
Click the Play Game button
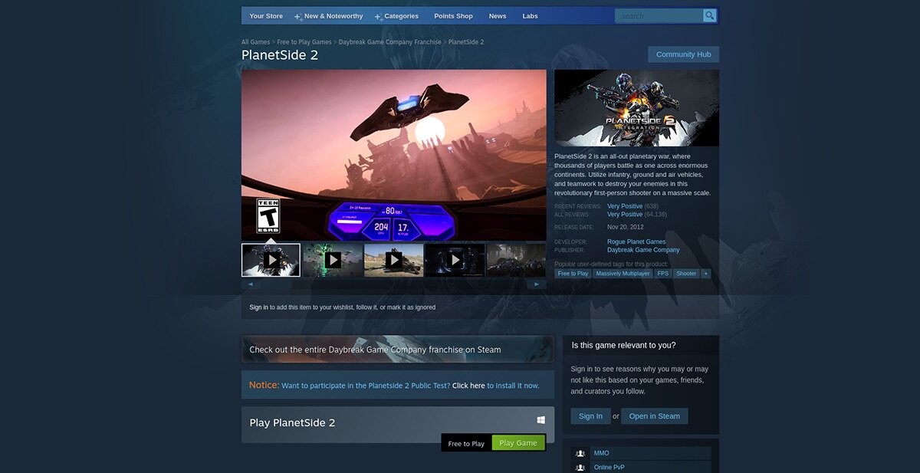[x=518, y=443]
